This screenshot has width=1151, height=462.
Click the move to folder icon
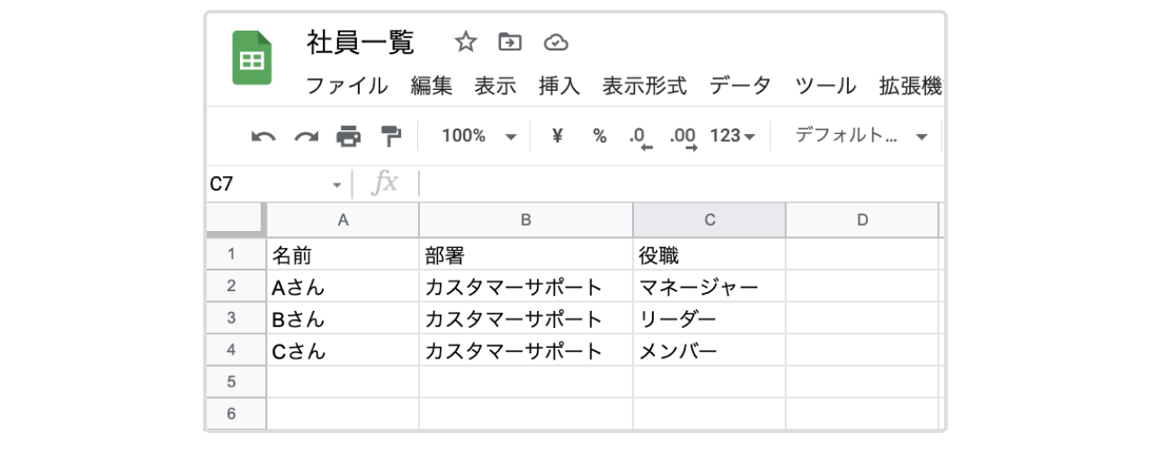click(x=510, y=42)
